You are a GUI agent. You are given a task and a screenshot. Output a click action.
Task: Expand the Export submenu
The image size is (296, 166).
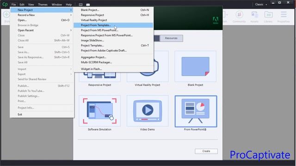tap(42, 74)
